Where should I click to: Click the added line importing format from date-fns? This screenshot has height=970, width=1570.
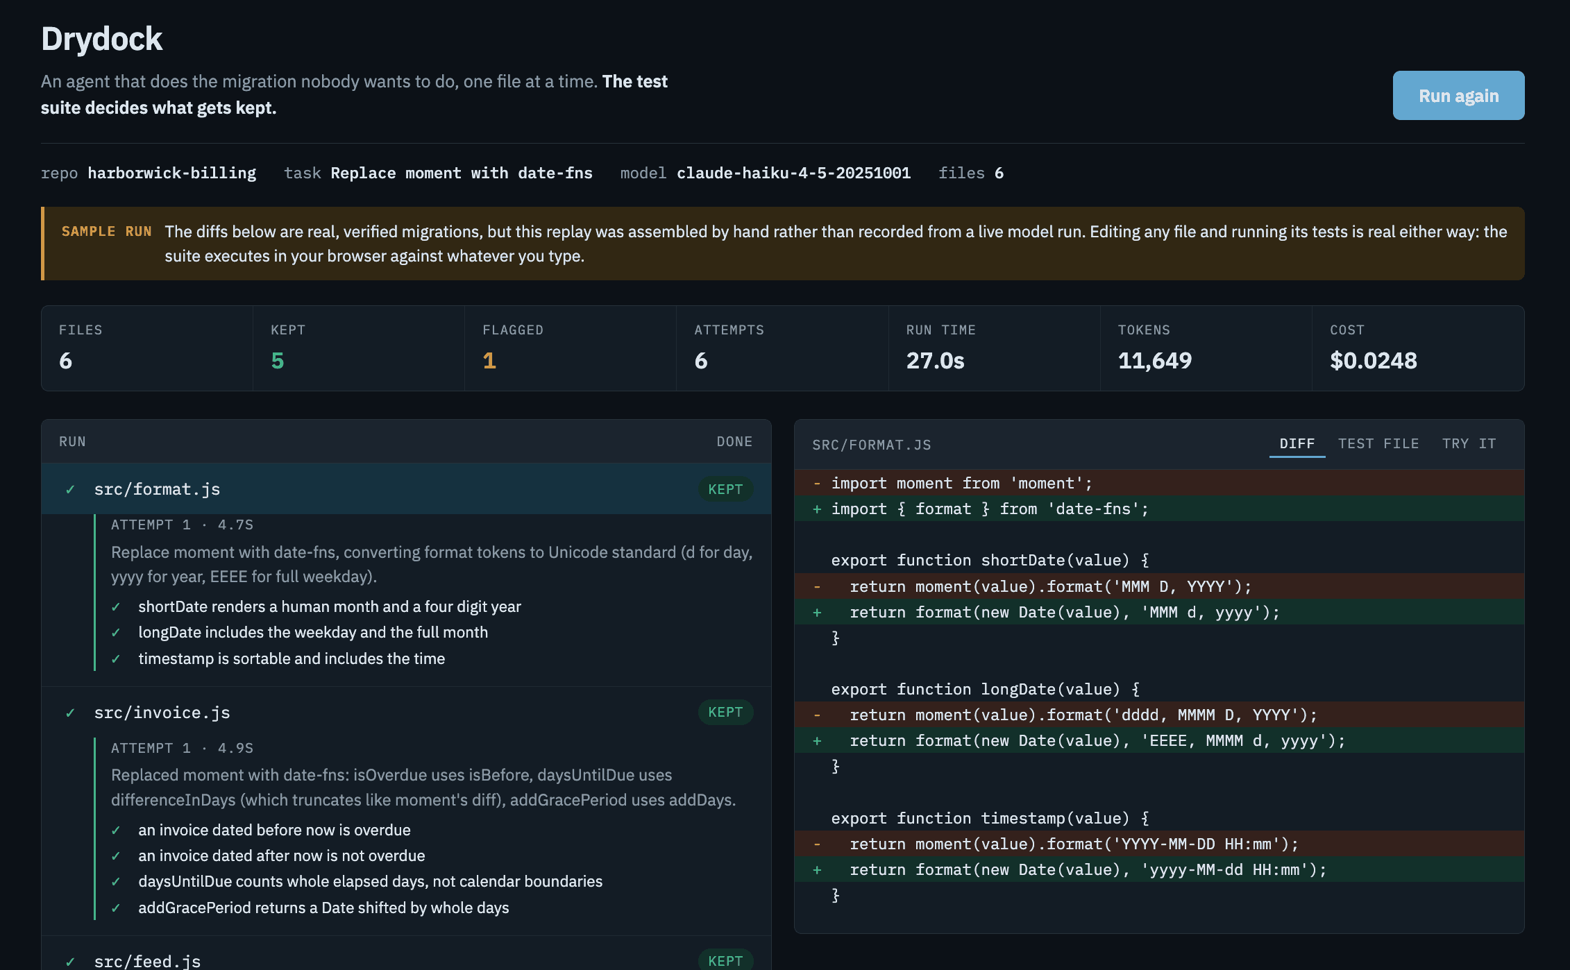tap(1159, 509)
